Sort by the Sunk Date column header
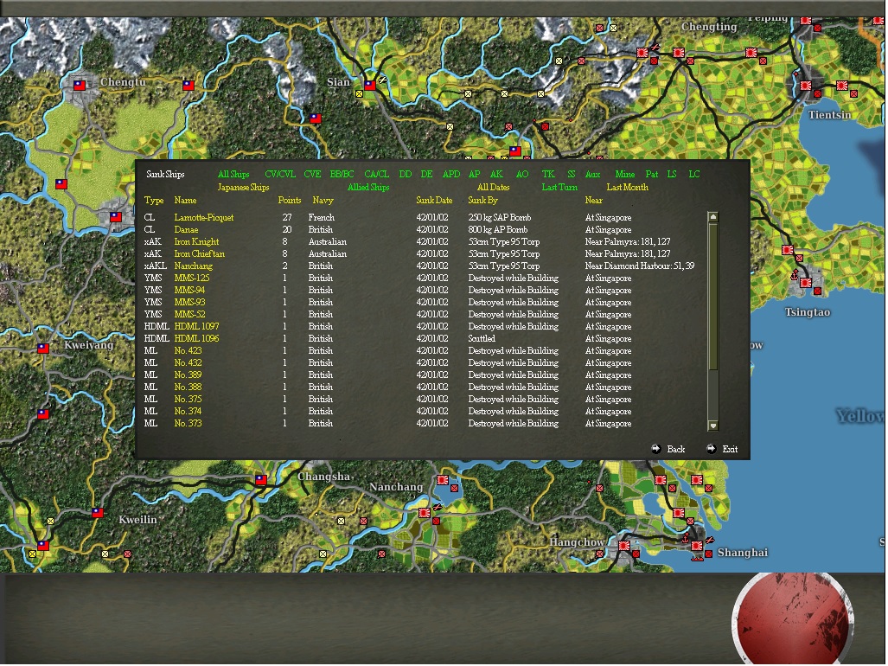 click(434, 201)
